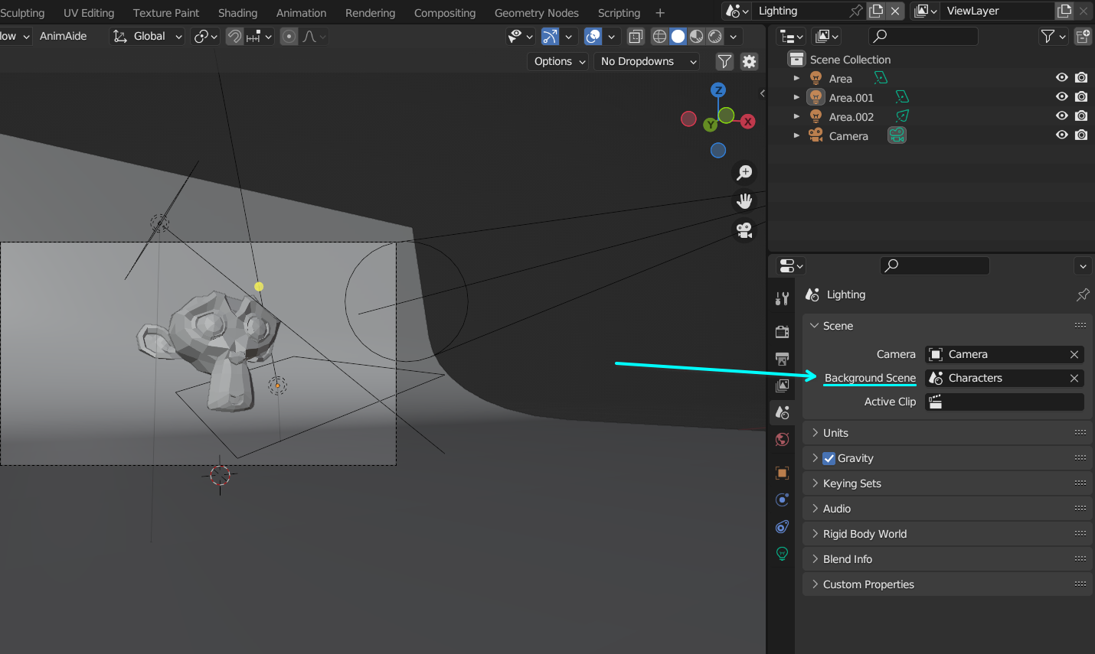Expand the Units panel
Viewport: 1095px width, 654px height.
click(x=947, y=433)
